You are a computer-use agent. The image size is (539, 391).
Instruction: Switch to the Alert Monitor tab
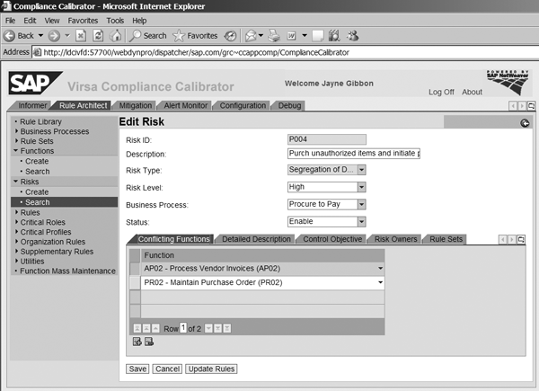186,105
